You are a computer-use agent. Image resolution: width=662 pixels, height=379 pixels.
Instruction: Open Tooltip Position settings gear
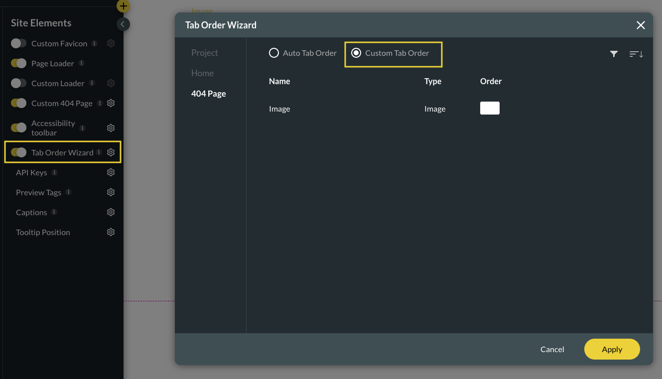[x=111, y=232]
